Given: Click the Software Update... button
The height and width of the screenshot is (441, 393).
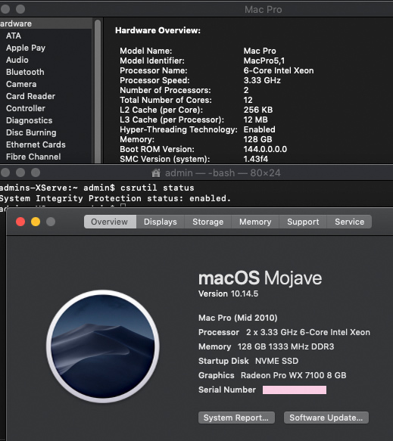Looking at the screenshot, I should pos(326,418).
